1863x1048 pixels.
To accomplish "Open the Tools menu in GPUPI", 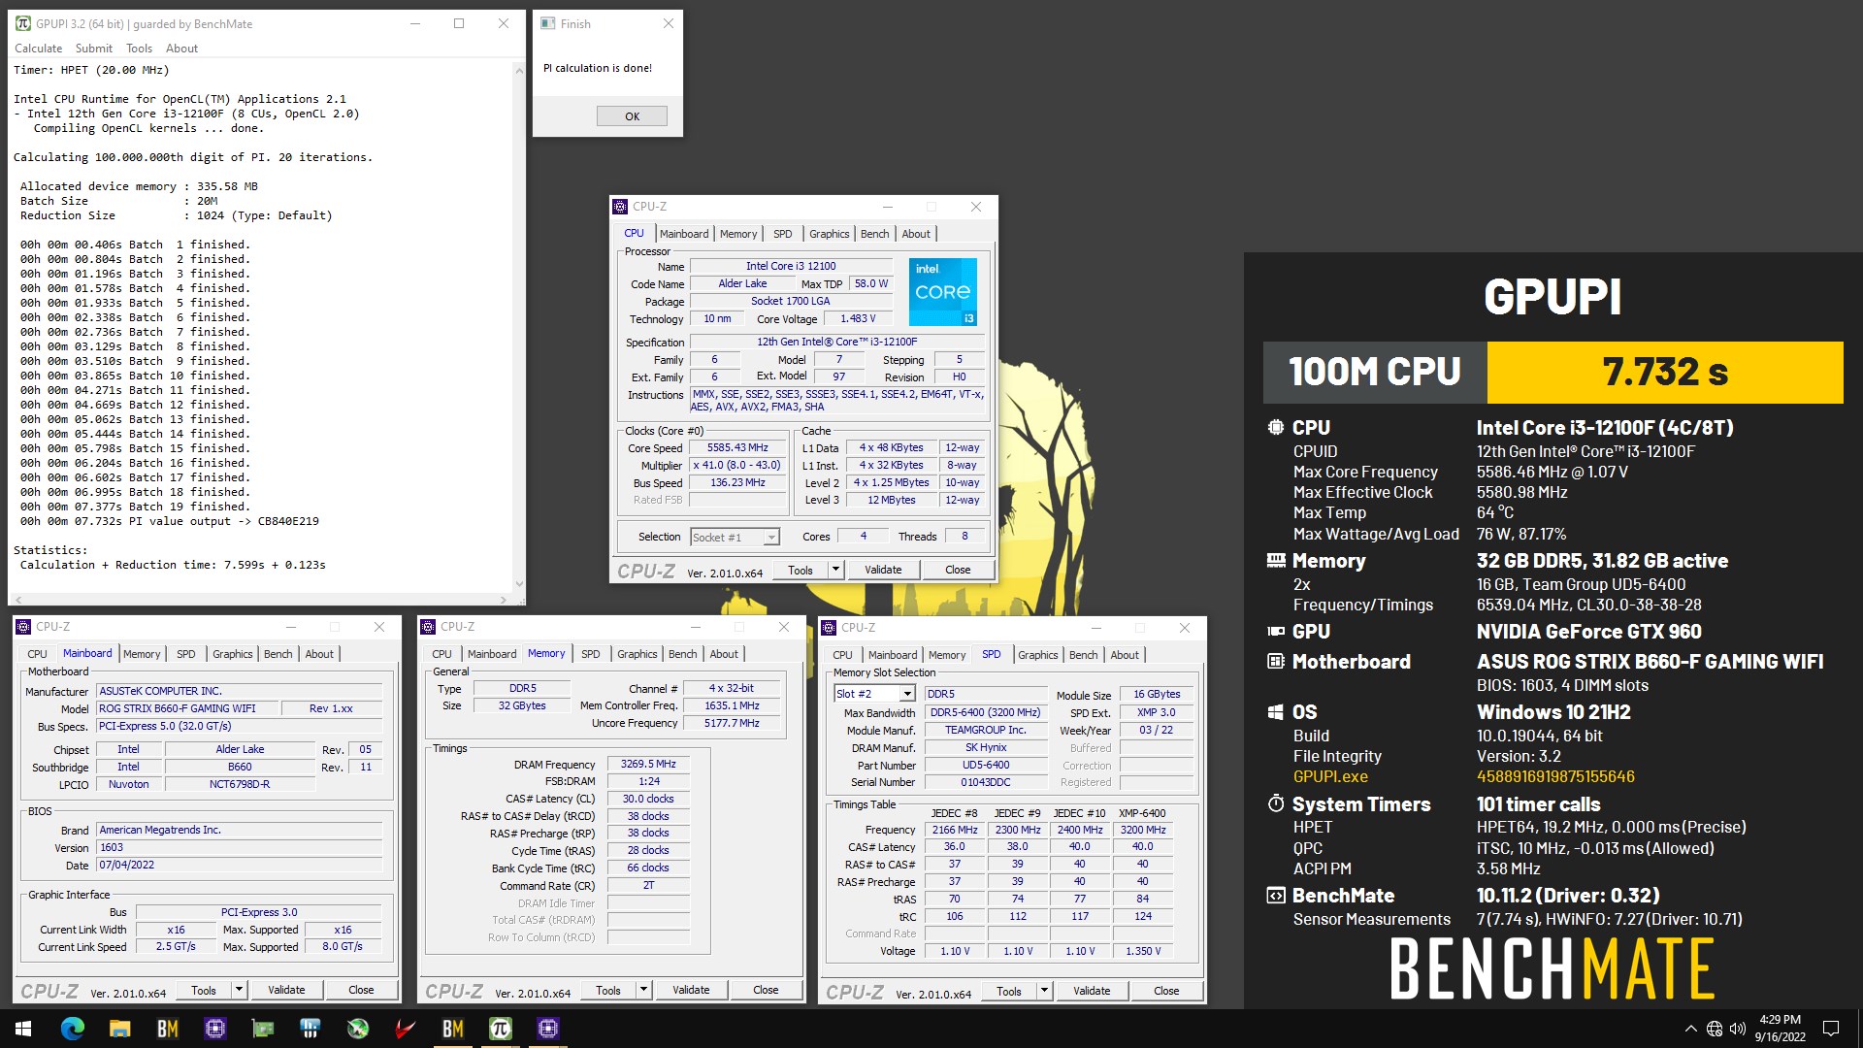I will click(x=139, y=49).
